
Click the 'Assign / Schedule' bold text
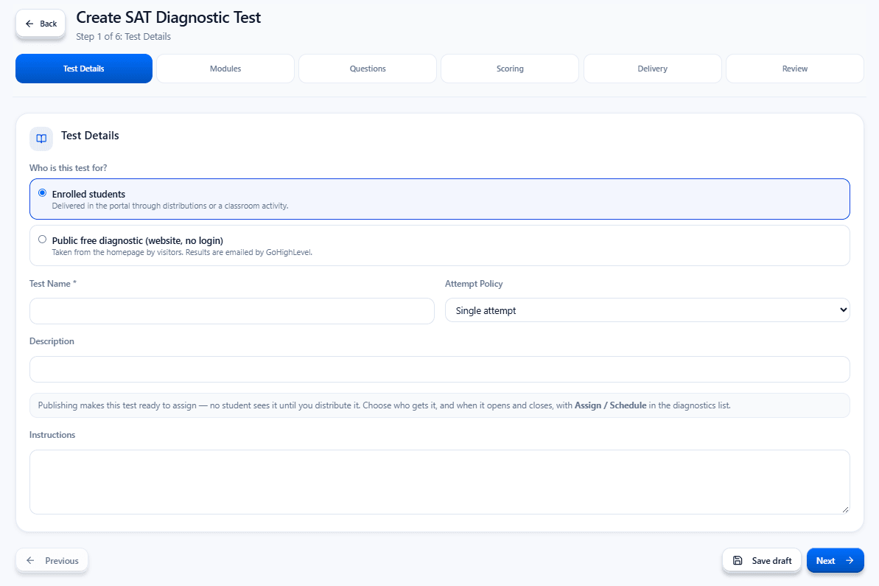(611, 405)
